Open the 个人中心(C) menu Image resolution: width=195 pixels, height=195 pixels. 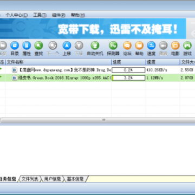click(x=17, y=15)
